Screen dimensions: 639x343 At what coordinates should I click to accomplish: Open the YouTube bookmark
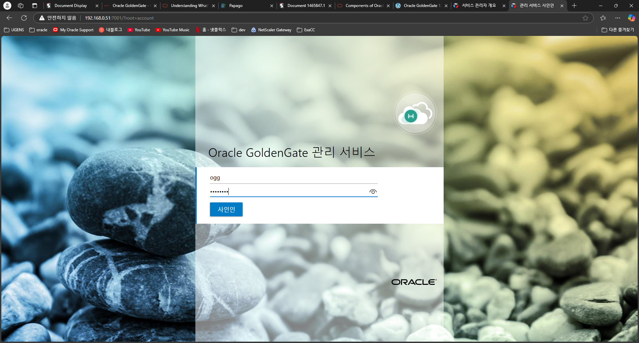click(x=139, y=30)
